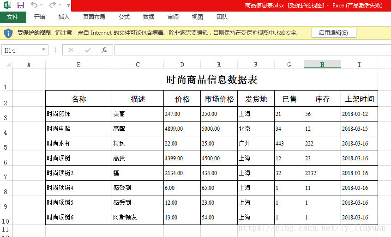Redo the last action

[x=52, y=5]
